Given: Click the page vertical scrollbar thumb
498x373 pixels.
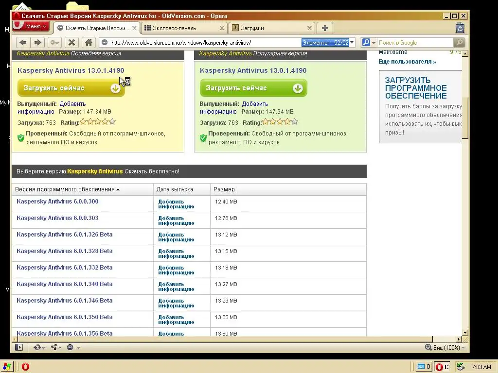Looking at the screenshot, I should (465, 118).
